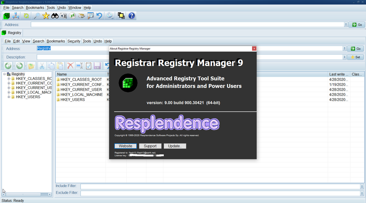Open the Back button history dropdown arrow
This screenshot has height=203, width=366.
tap(14, 66)
